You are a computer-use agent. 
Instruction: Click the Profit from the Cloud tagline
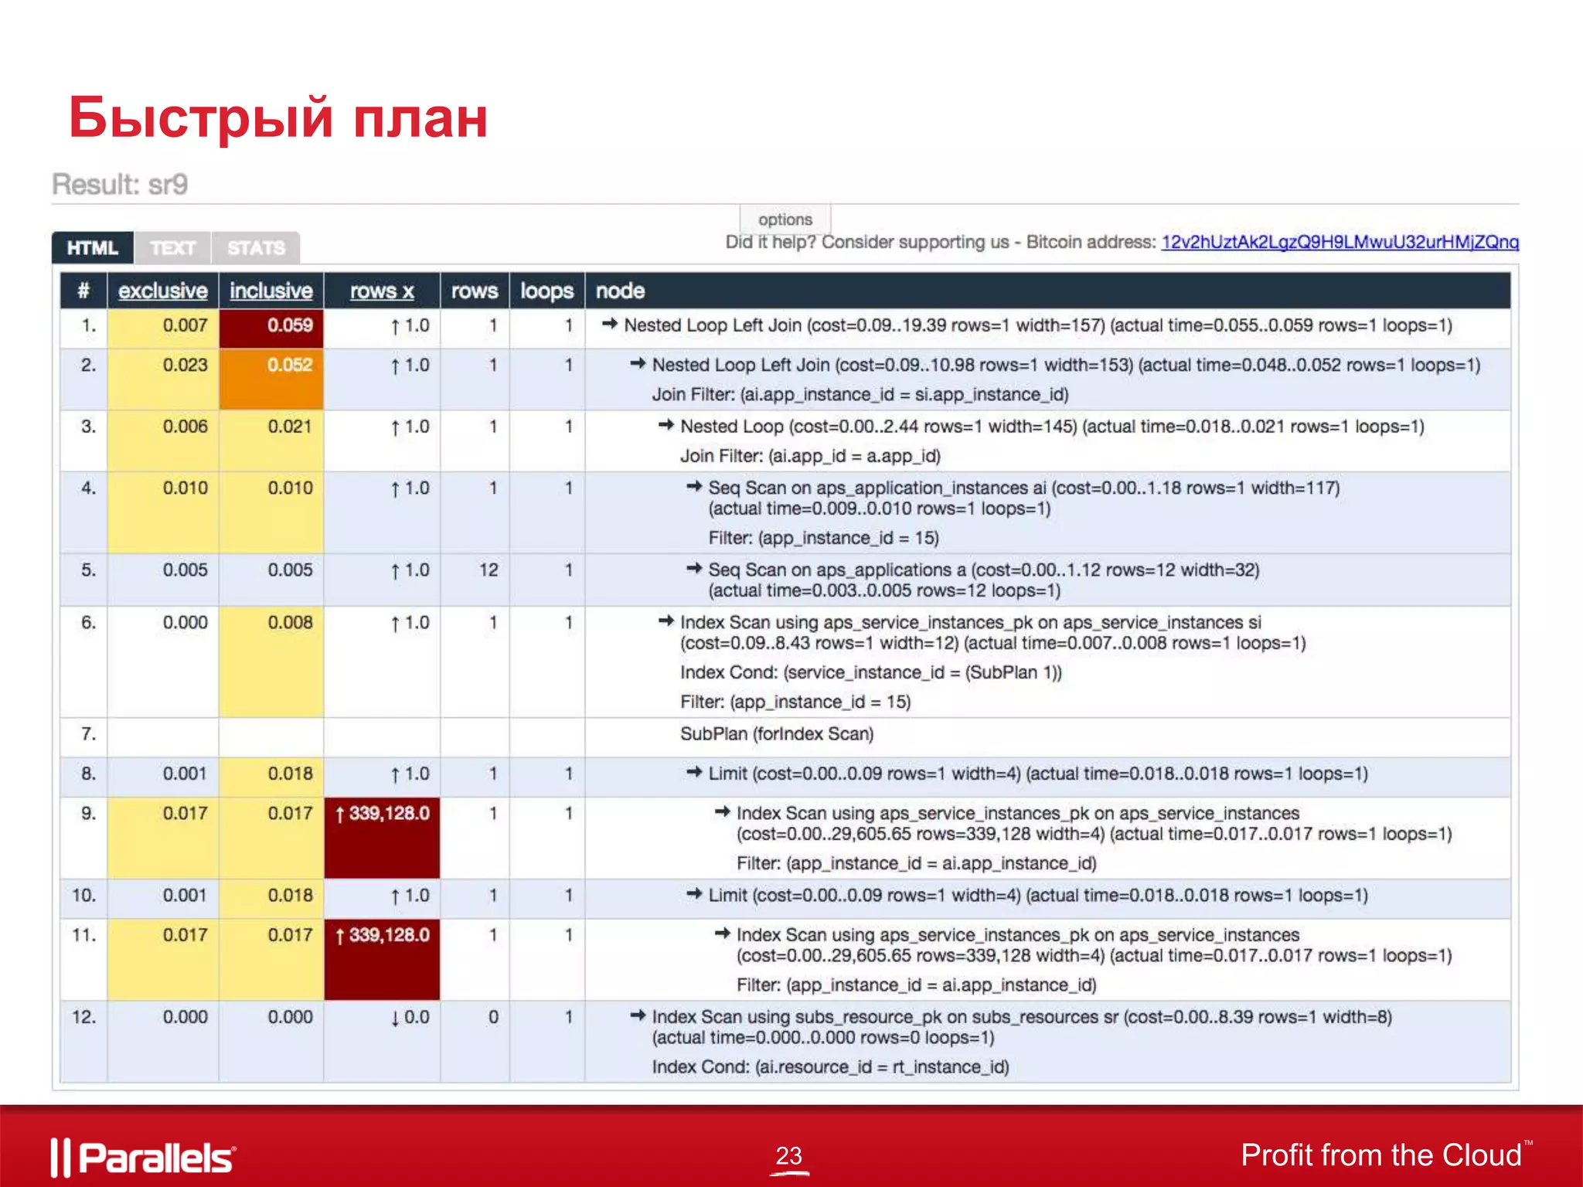click(x=1387, y=1155)
